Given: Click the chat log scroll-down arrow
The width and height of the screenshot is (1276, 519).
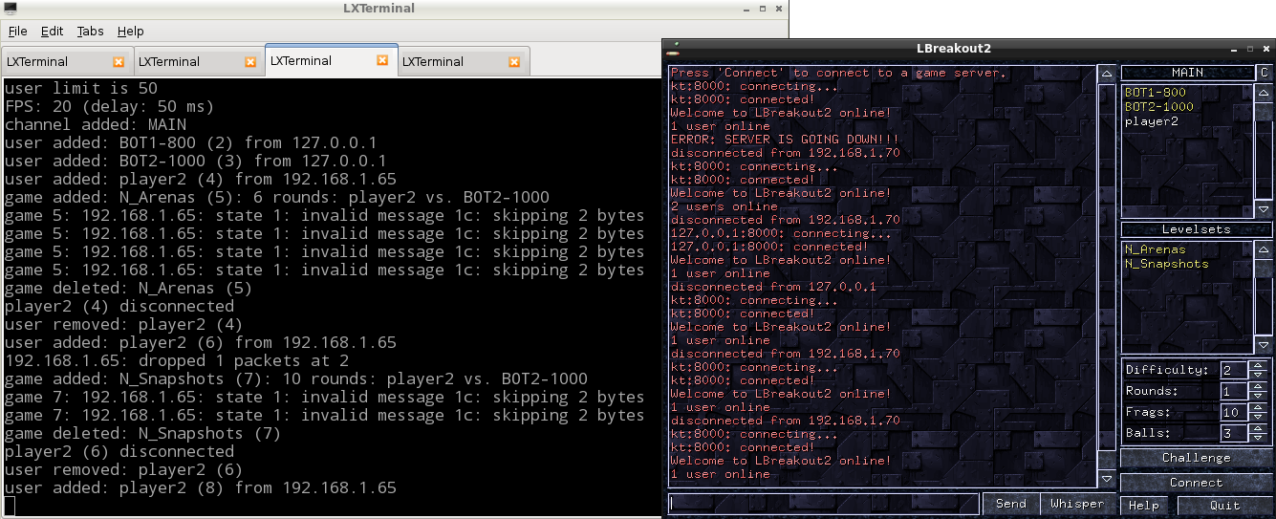Looking at the screenshot, I should point(1106,479).
